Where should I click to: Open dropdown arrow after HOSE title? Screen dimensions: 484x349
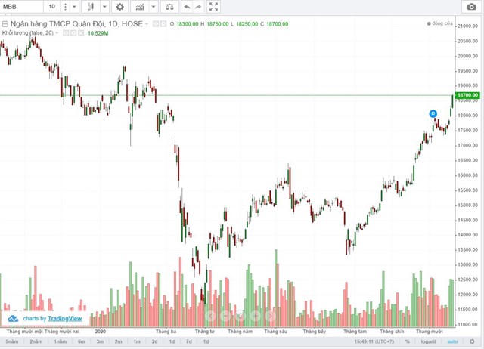pos(147,24)
